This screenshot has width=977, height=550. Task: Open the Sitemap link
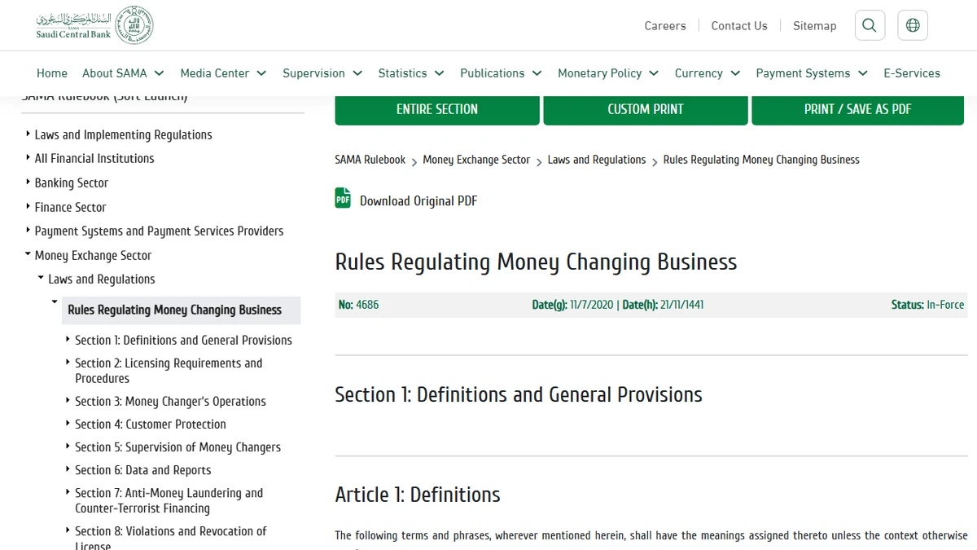pyautogui.click(x=815, y=26)
